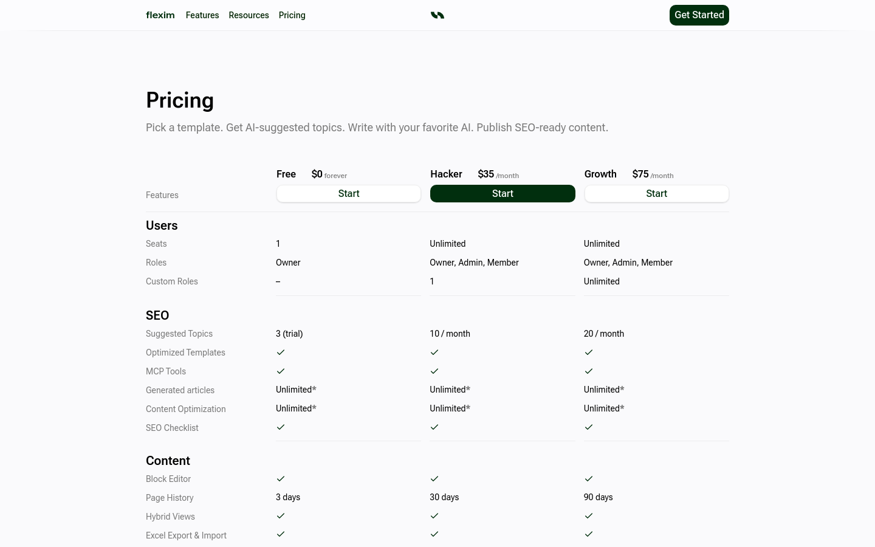The width and height of the screenshot is (875, 547).
Task: Start the Hacker plan
Action: click(503, 194)
